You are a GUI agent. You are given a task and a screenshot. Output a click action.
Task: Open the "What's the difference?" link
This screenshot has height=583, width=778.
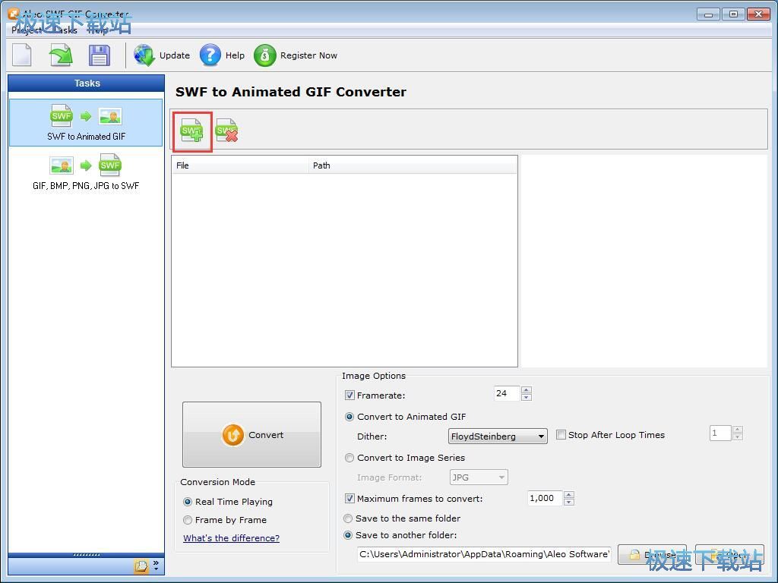pyautogui.click(x=231, y=538)
